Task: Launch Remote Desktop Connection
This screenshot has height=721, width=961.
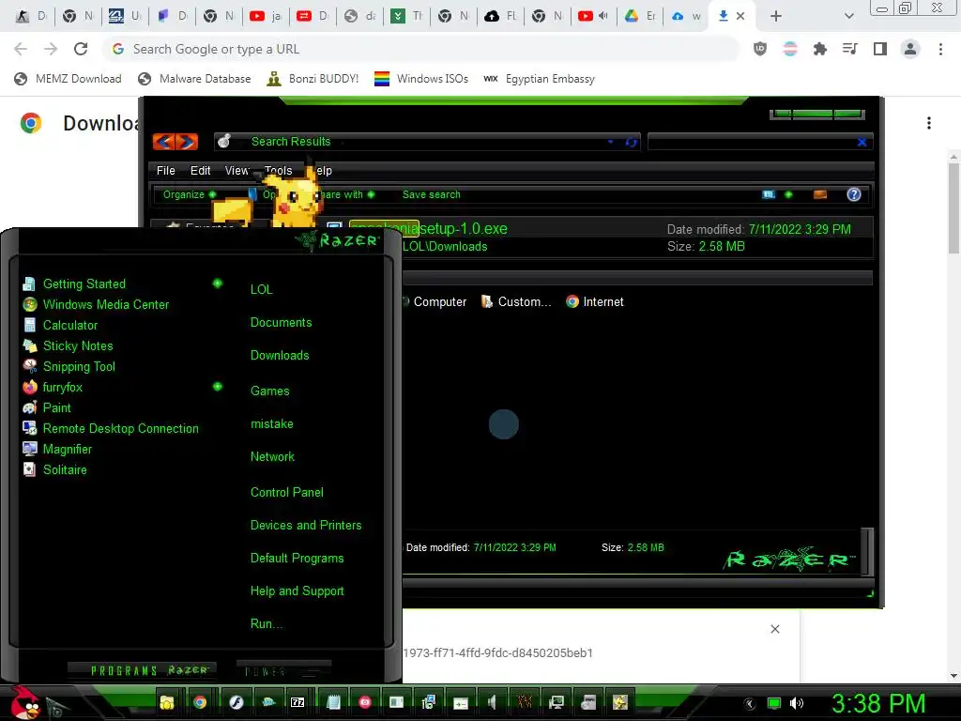Action: [x=111, y=428]
